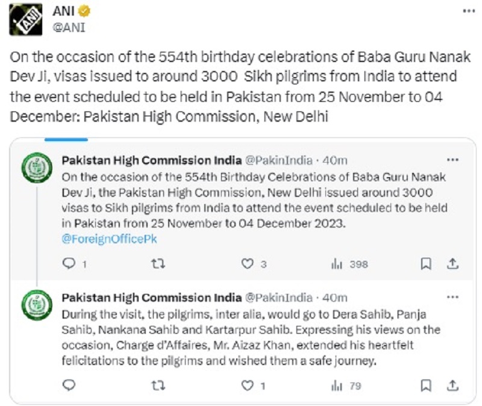Viewport: 482px width, 406px height.
Task: Open the @ANI handle profile link
Action: pyautogui.click(x=69, y=27)
